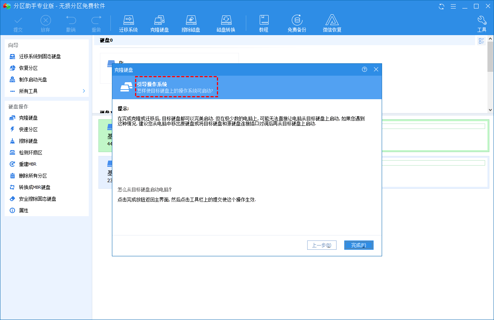Open the 微信恢复 toolbar icon
Screen dimensions: 494x320
(x=332, y=24)
